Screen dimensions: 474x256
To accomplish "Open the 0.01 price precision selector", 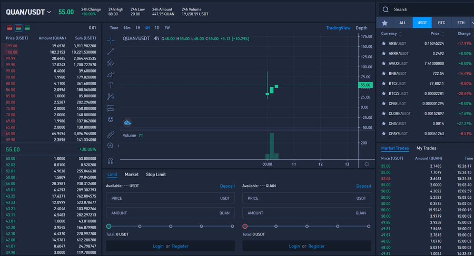I will click(92, 28).
